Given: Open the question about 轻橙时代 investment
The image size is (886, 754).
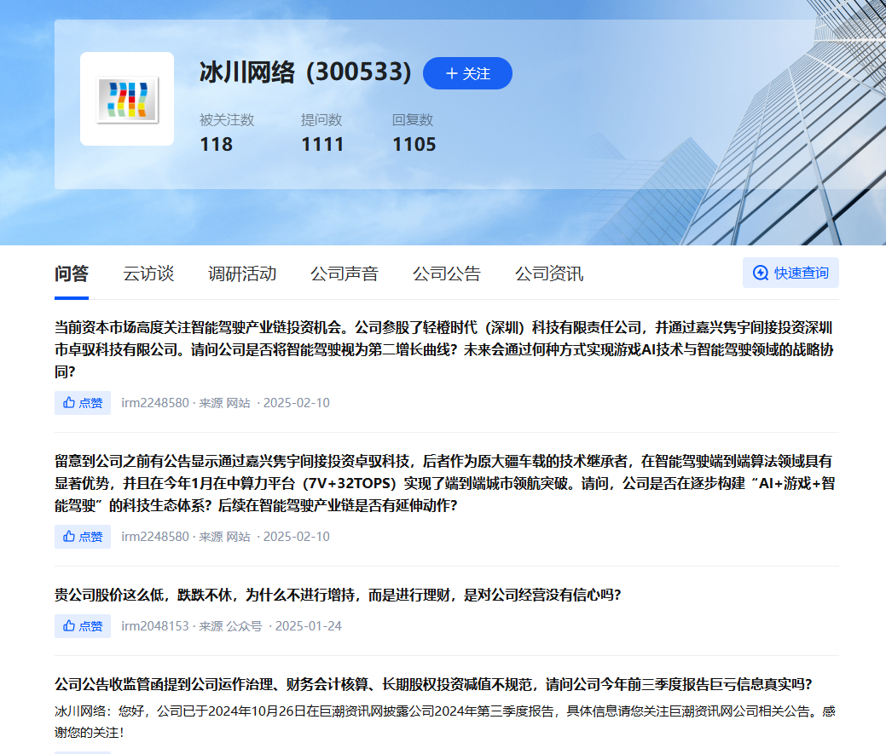Looking at the screenshot, I should pyautogui.click(x=443, y=349).
